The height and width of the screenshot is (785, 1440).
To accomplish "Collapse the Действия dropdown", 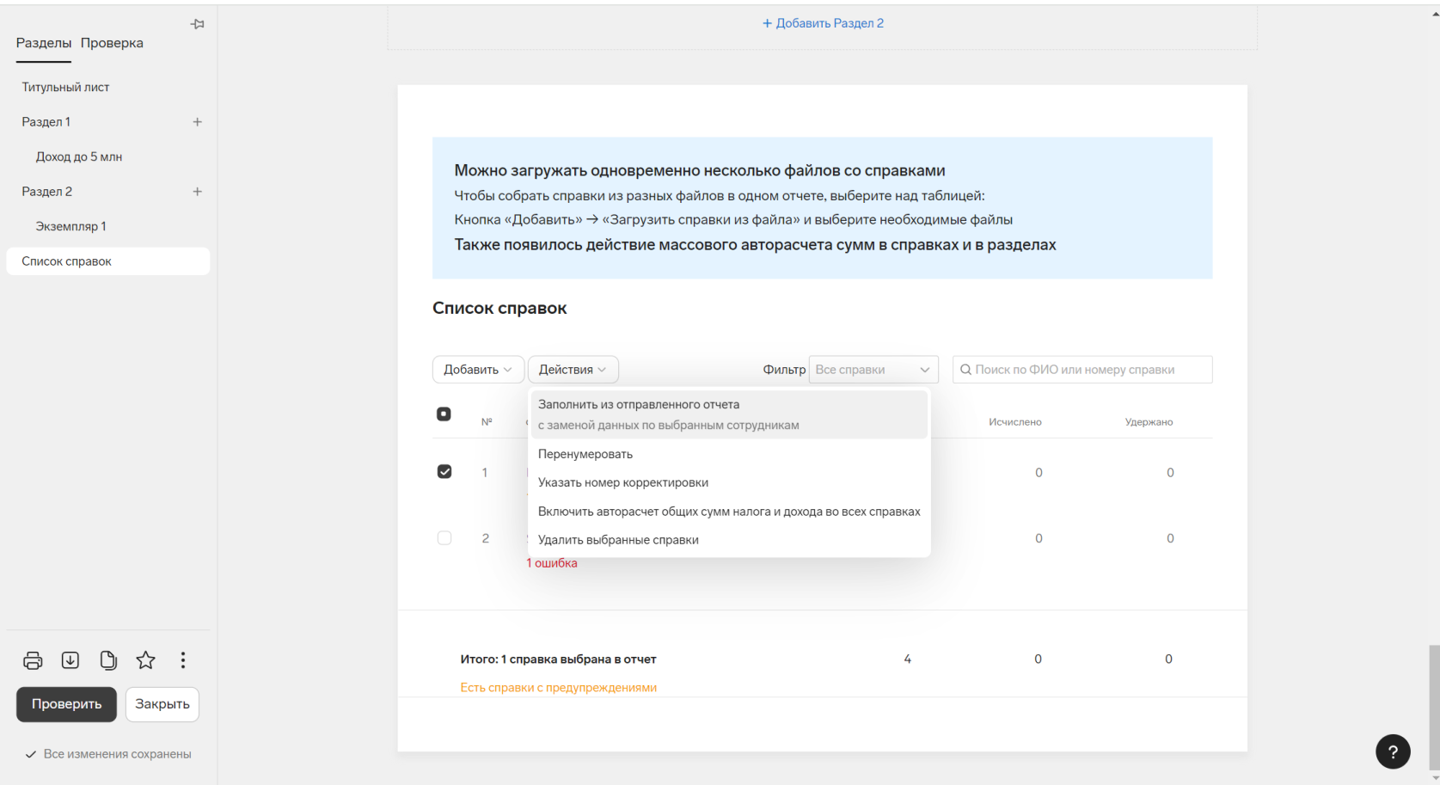I will (x=573, y=370).
